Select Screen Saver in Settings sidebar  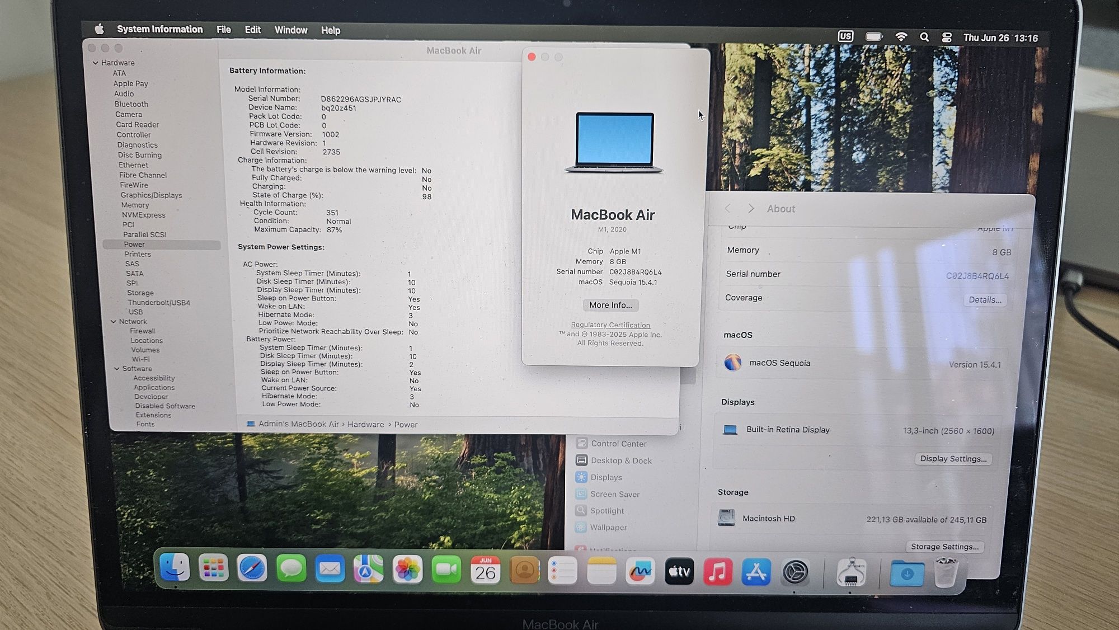(608, 494)
